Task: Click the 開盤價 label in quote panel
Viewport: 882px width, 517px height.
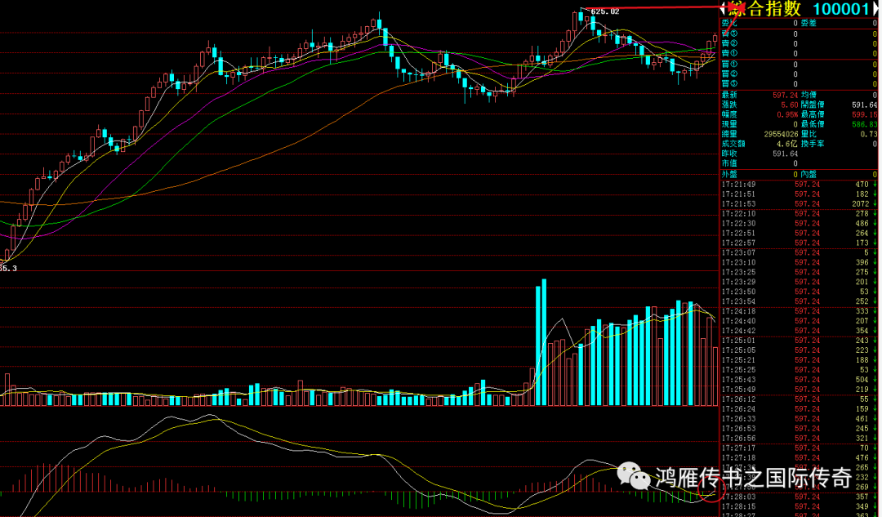Action: (x=813, y=105)
